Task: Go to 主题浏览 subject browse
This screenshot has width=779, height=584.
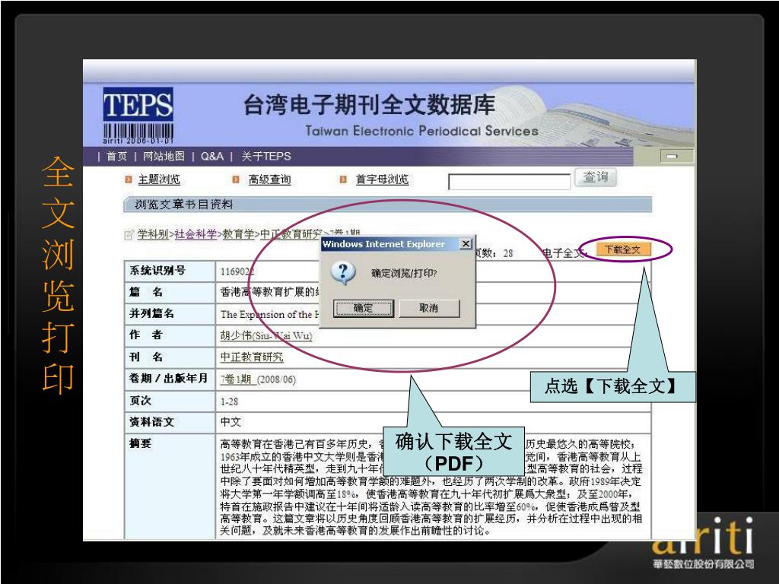Action: 159,179
